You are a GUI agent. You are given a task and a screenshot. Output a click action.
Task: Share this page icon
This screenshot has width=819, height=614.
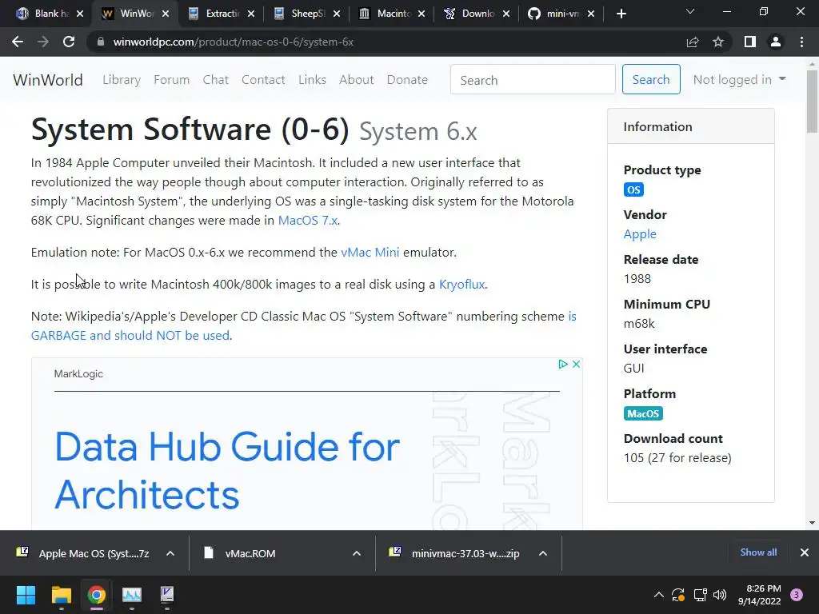[693, 42]
